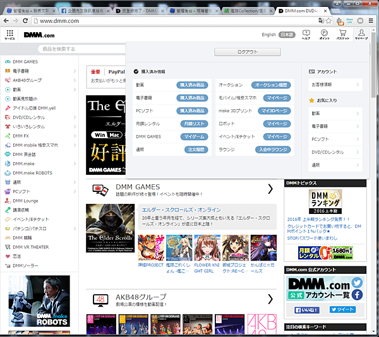Click the ログアウト button
Viewport: 379px width, 337px height.
coord(247,52)
